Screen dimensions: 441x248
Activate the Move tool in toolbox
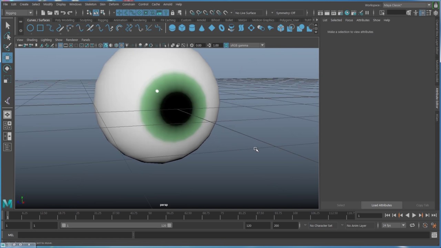[x=8, y=58]
